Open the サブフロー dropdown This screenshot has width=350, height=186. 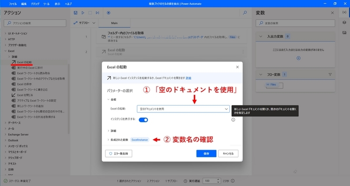pyautogui.click(x=84, y=23)
